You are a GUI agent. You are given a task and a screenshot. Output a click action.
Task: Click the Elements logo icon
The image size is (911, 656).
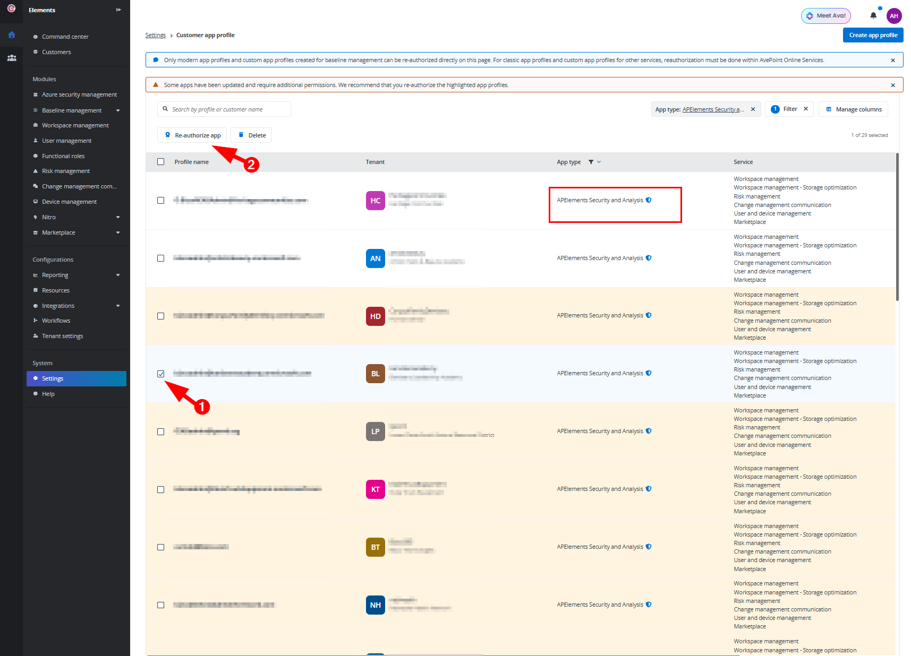(11, 8)
